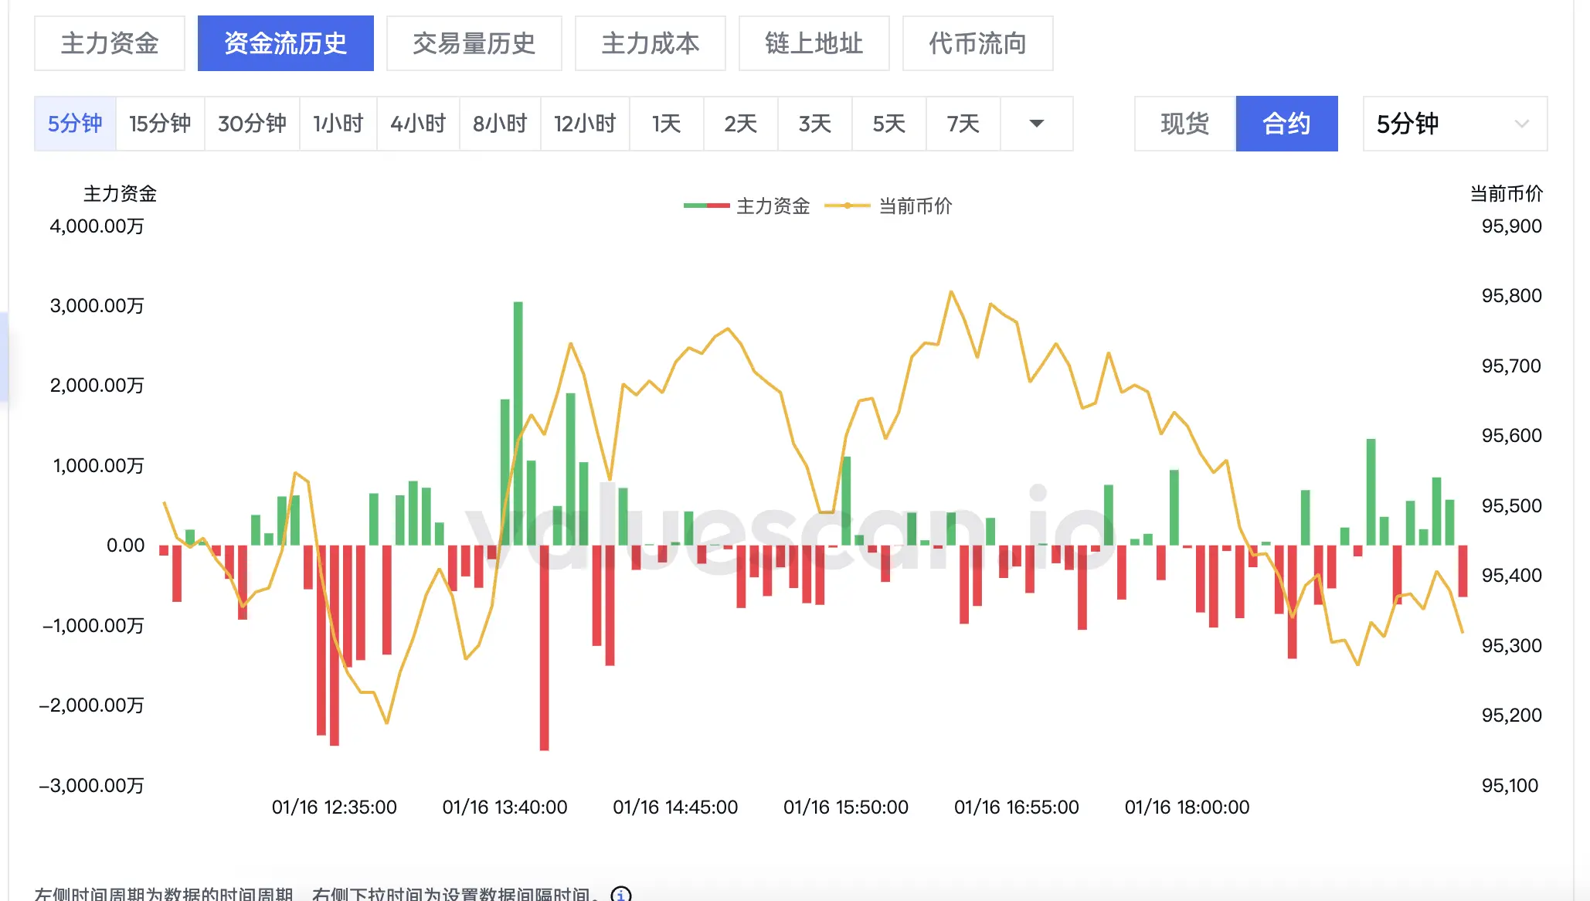This screenshot has height=901, width=1590.
Task: Select the 资金流历史 tab
Action: coord(285,43)
